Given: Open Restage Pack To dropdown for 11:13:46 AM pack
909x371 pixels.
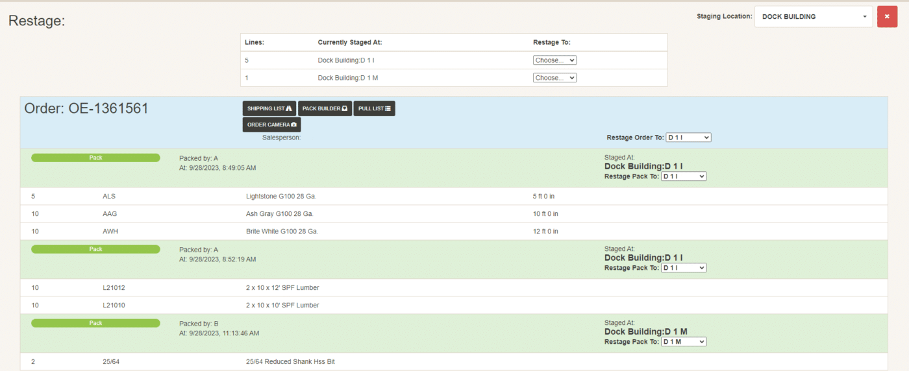Looking at the screenshot, I should coord(684,342).
